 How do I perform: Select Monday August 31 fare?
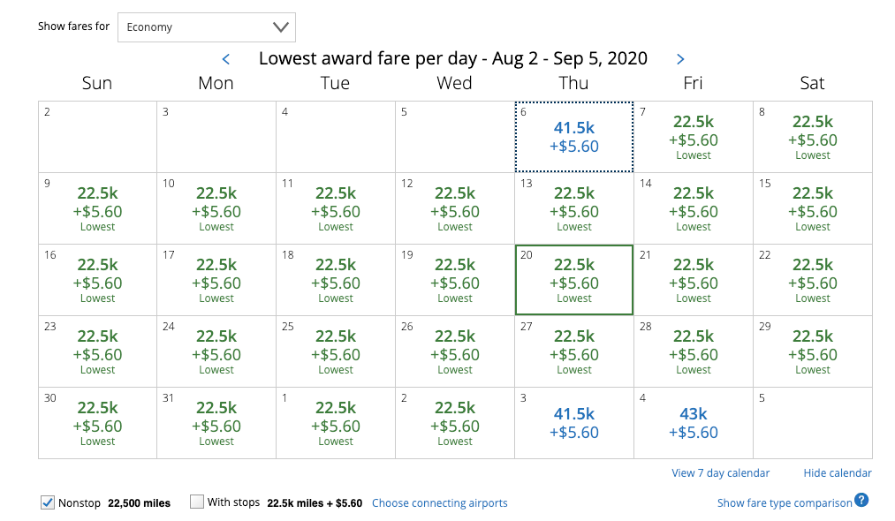coord(216,423)
